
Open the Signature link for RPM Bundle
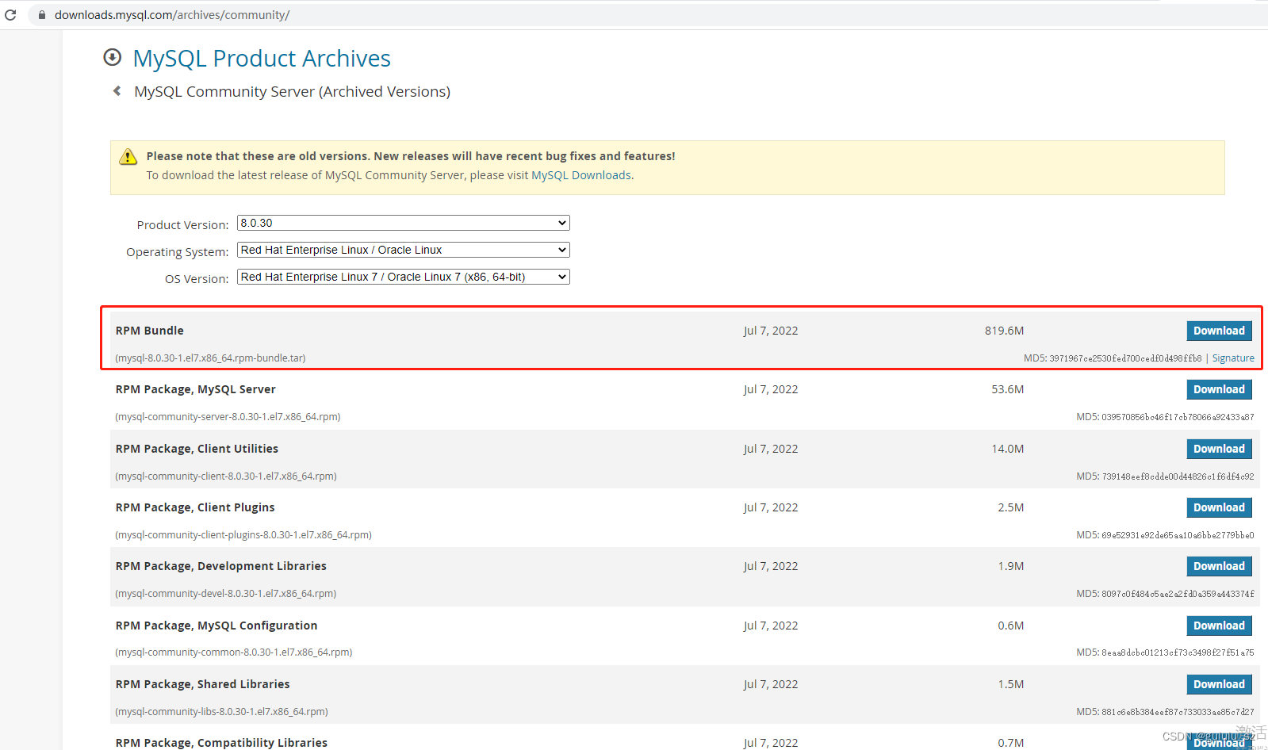point(1233,358)
